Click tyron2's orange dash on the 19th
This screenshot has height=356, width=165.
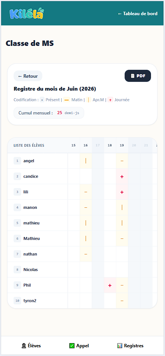(122, 301)
